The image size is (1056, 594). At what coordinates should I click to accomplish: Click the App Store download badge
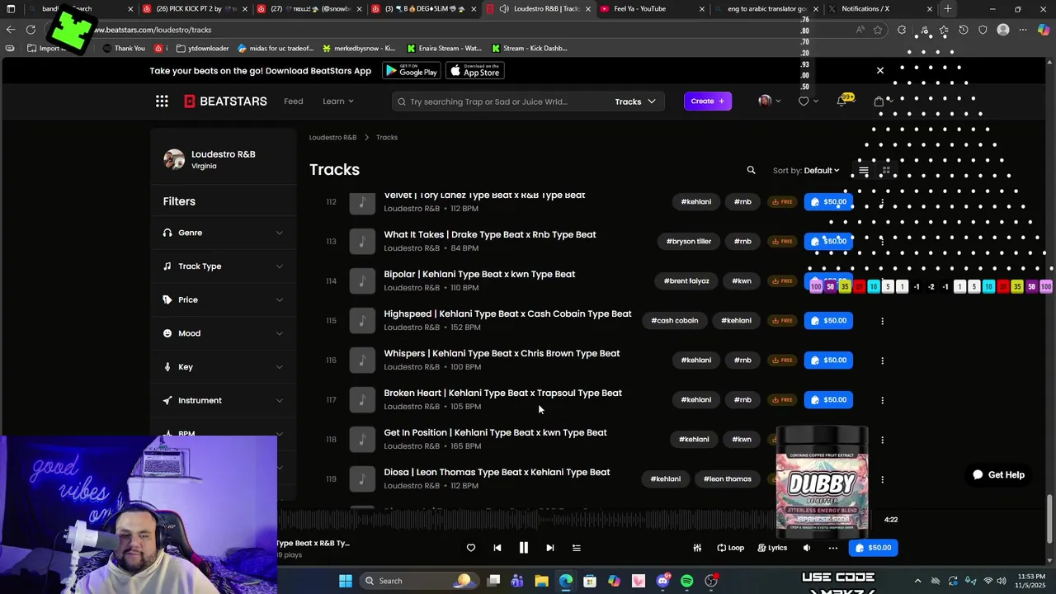(x=475, y=72)
